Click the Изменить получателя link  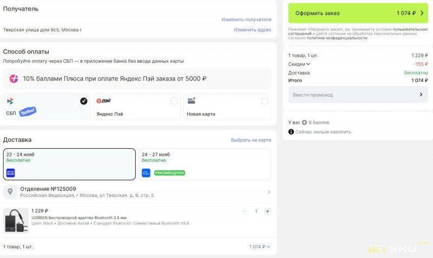click(246, 19)
